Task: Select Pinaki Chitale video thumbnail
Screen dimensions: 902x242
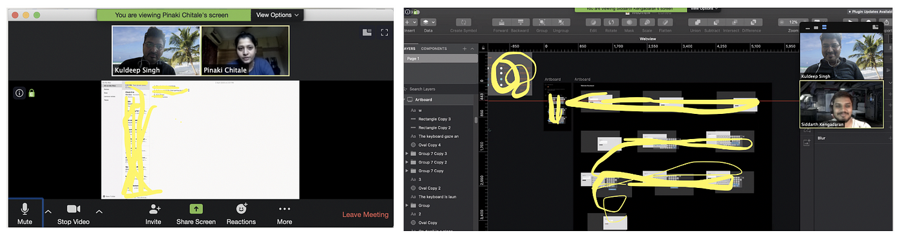Action: click(245, 51)
